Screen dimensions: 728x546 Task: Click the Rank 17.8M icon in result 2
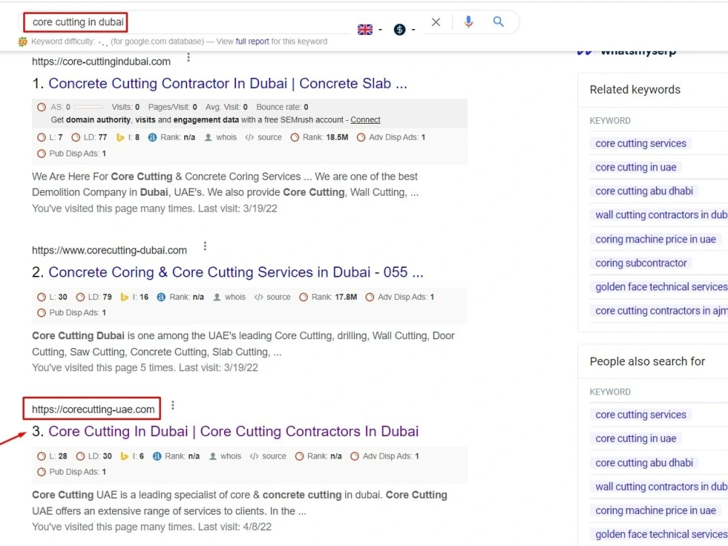(303, 297)
